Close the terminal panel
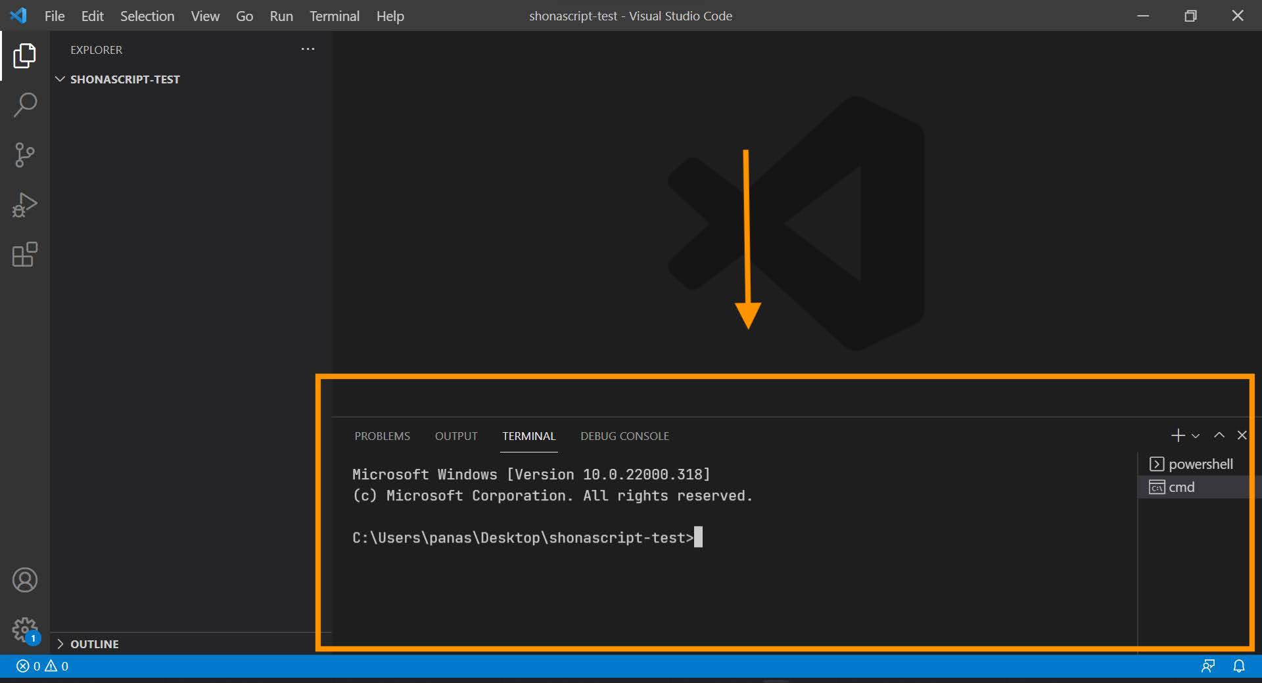Viewport: 1262px width, 683px height. coord(1242,435)
